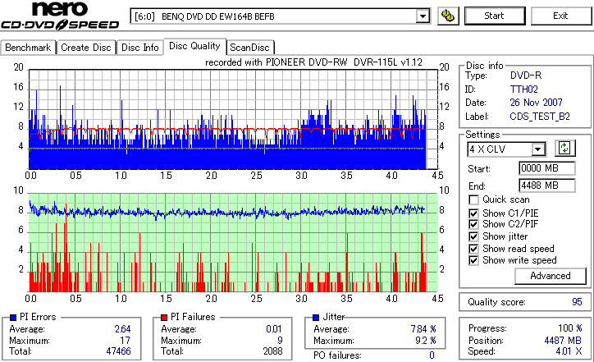Screen dimensions: 594x362
Task: Enable the Quick scan checkbox
Action: (473, 199)
